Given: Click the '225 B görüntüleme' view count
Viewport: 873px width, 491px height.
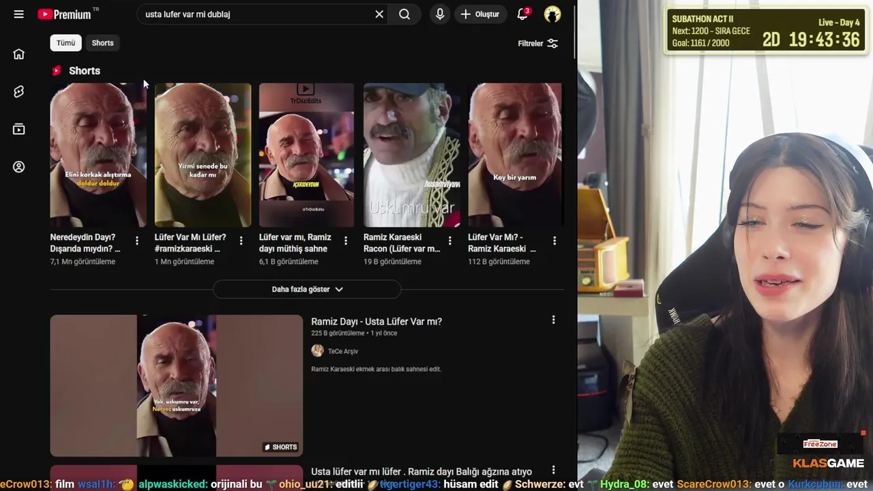Looking at the screenshot, I should [x=338, y=333].
